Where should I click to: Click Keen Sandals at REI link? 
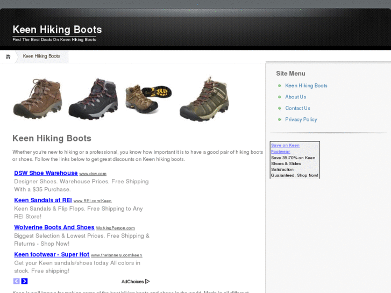pyautogui.click(x=43, y=200)
